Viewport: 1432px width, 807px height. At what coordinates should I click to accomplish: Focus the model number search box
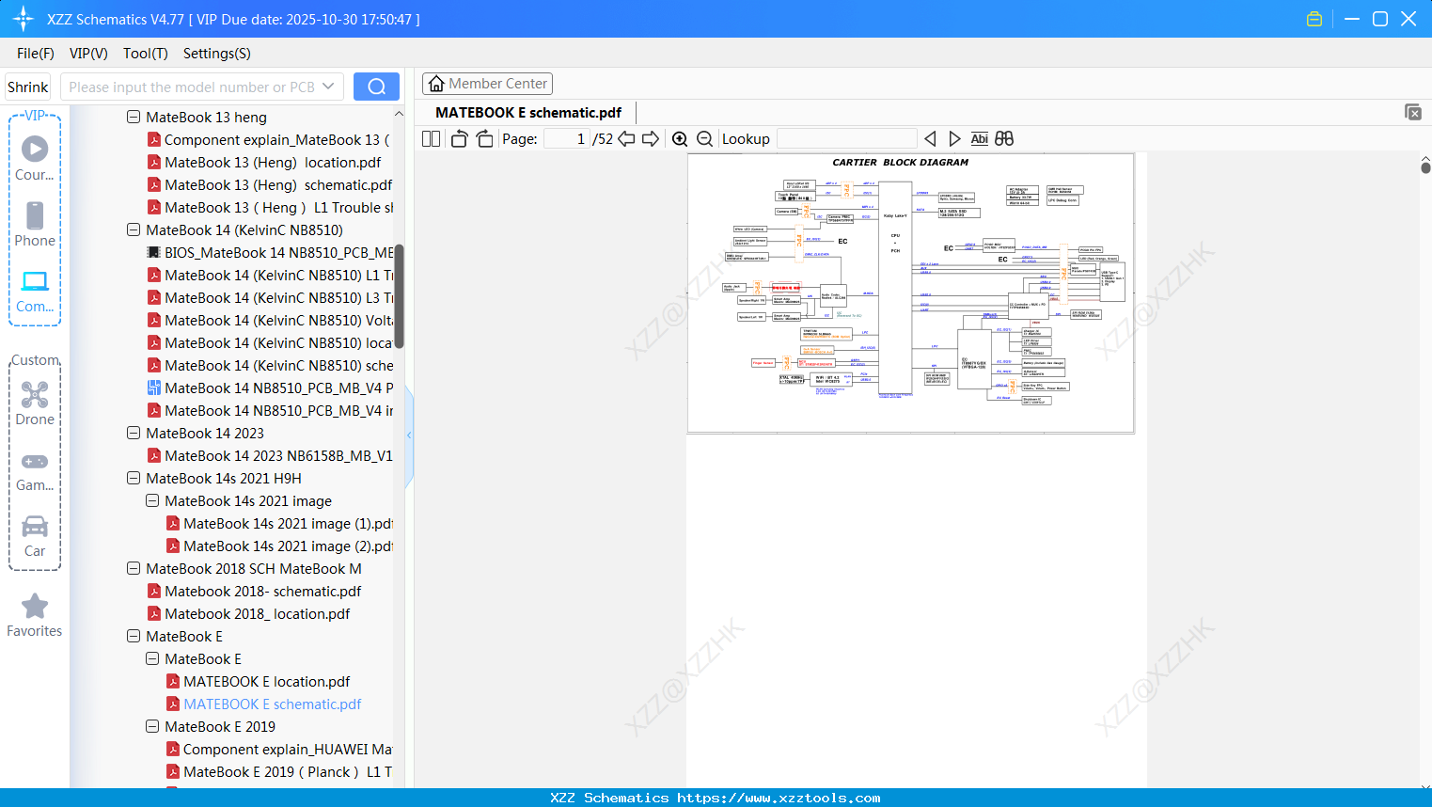(192, 87)
